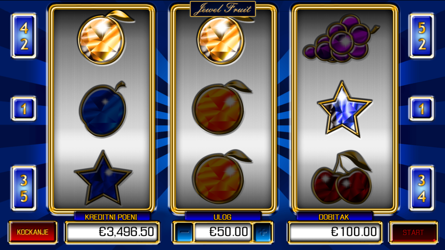
Task: Click the ULOG bet amount field
Action: 223,232
